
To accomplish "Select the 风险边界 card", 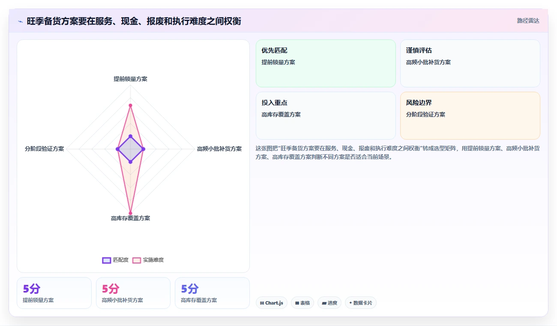I will click(470, 116).
